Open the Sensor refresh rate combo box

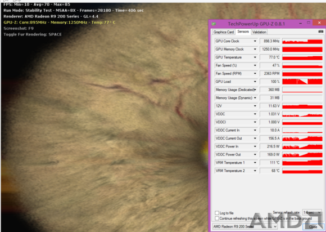click(312, 212)
